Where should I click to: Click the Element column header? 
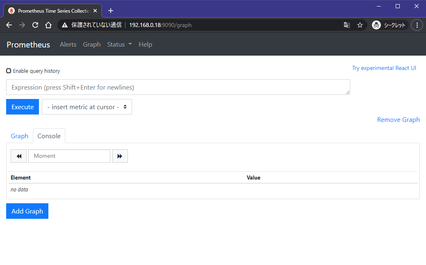[21, 178]
